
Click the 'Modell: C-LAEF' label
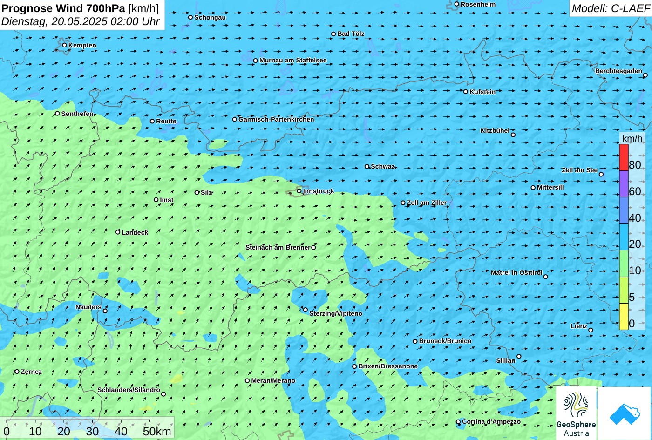click(610, 8)
